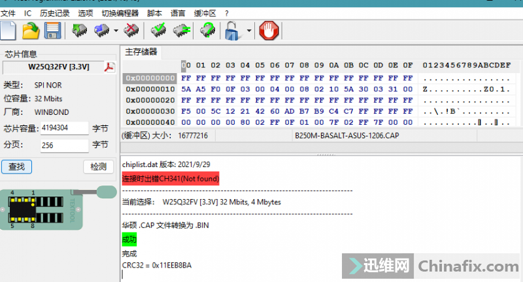The image size is (523, 282).
Task: Select hex row address 0x00000030
Action: (x=150, y=111)
